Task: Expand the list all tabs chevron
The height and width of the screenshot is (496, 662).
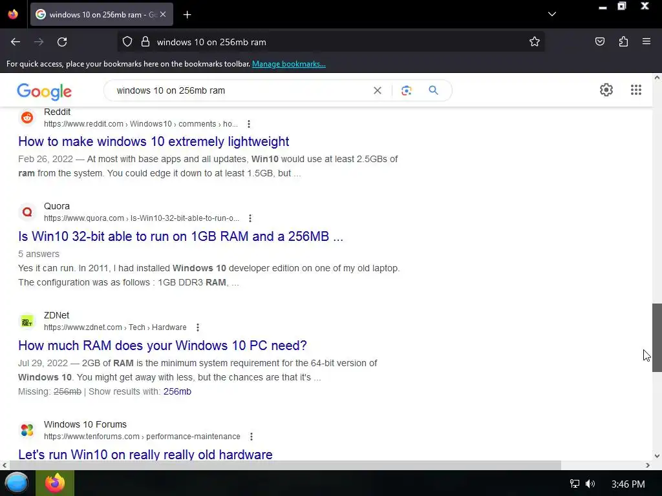Action: pyautogui.click(x=552, y=14)
